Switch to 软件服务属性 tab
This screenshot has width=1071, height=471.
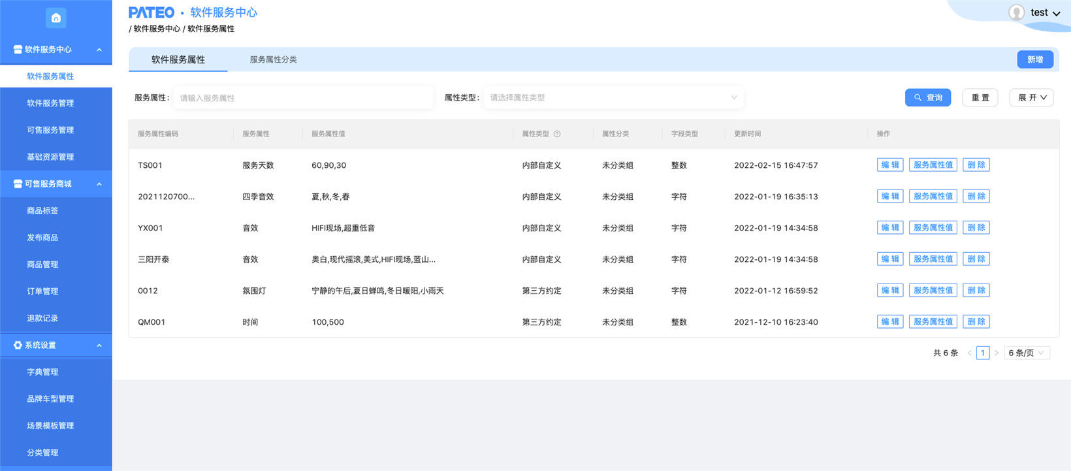(x=178, y=59)
